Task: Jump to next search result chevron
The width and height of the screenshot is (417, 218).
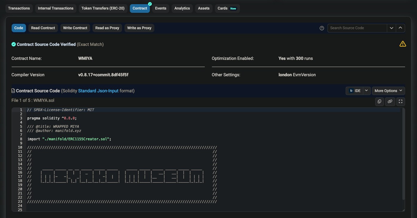Action: (391, 28)
